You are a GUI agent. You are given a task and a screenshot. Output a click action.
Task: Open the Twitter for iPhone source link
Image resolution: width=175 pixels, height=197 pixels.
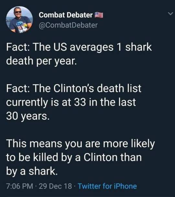(107, 186)
